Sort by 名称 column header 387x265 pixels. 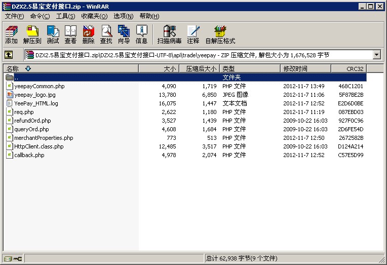point(71,68)
